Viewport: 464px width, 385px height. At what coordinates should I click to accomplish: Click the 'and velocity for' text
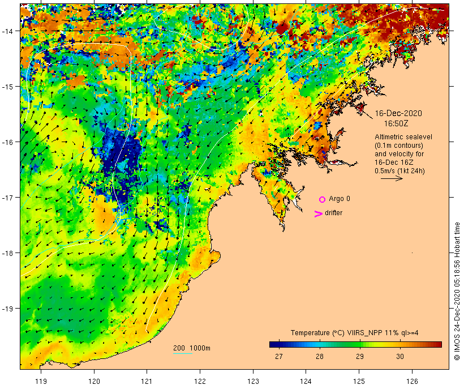point(399,153)
